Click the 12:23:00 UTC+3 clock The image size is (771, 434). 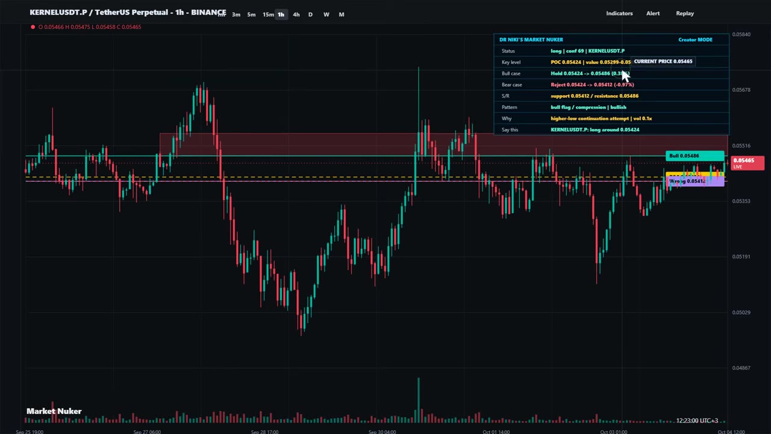(696, 421)
